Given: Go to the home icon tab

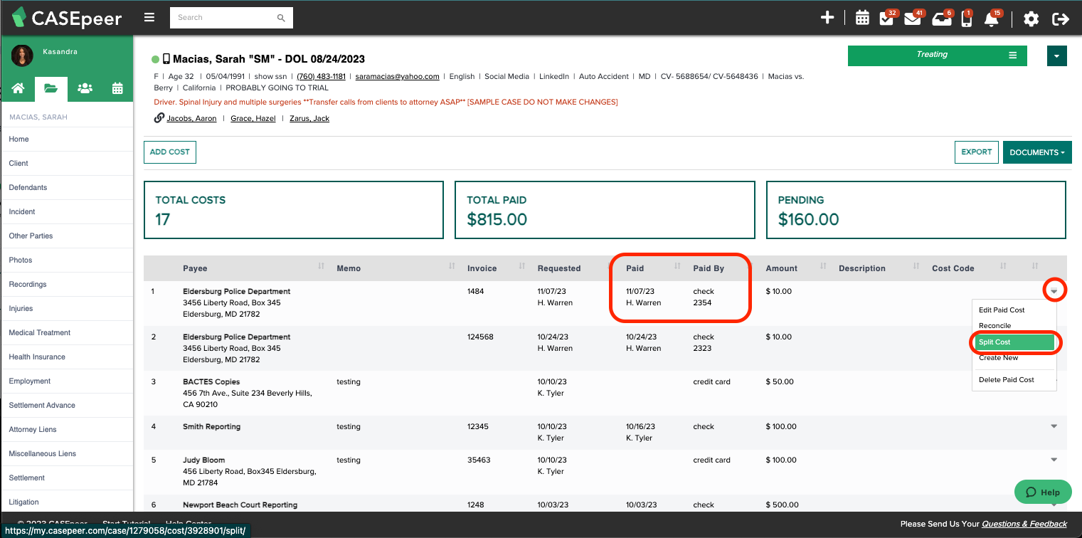Looking at the screenshot, I should (x=18, y=88).
